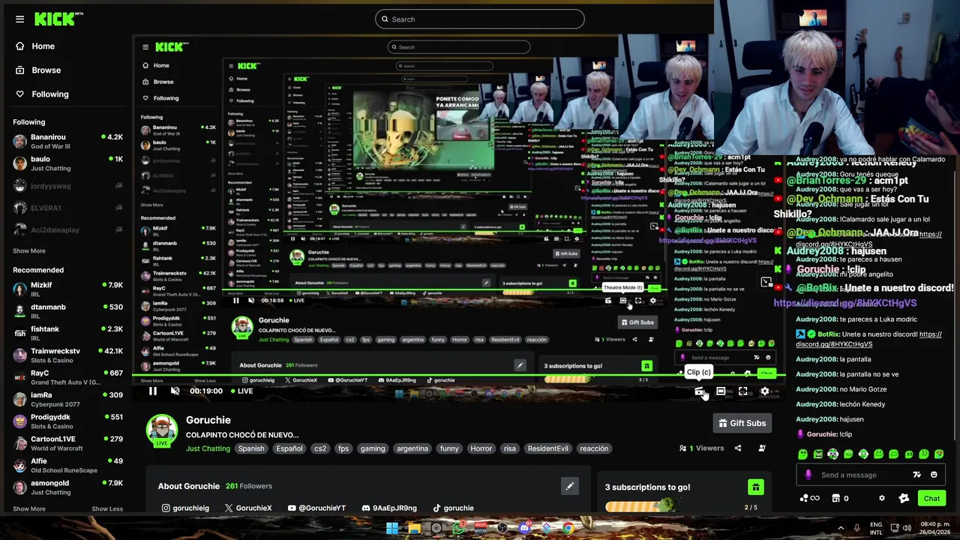The width and height of the screenshot is (960, 540).
Task: Collapse Recommended list with Show Less
Action: point(107,508)
